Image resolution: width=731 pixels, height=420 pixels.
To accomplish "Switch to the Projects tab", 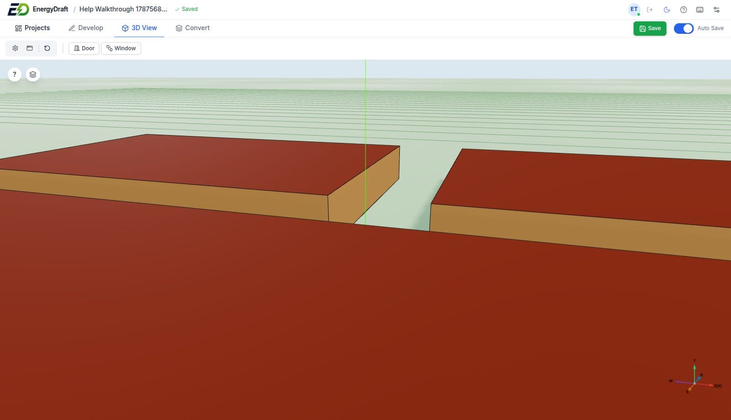I will [x=32, y=28].
